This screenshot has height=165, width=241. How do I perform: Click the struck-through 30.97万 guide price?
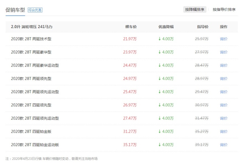[202, 105]
